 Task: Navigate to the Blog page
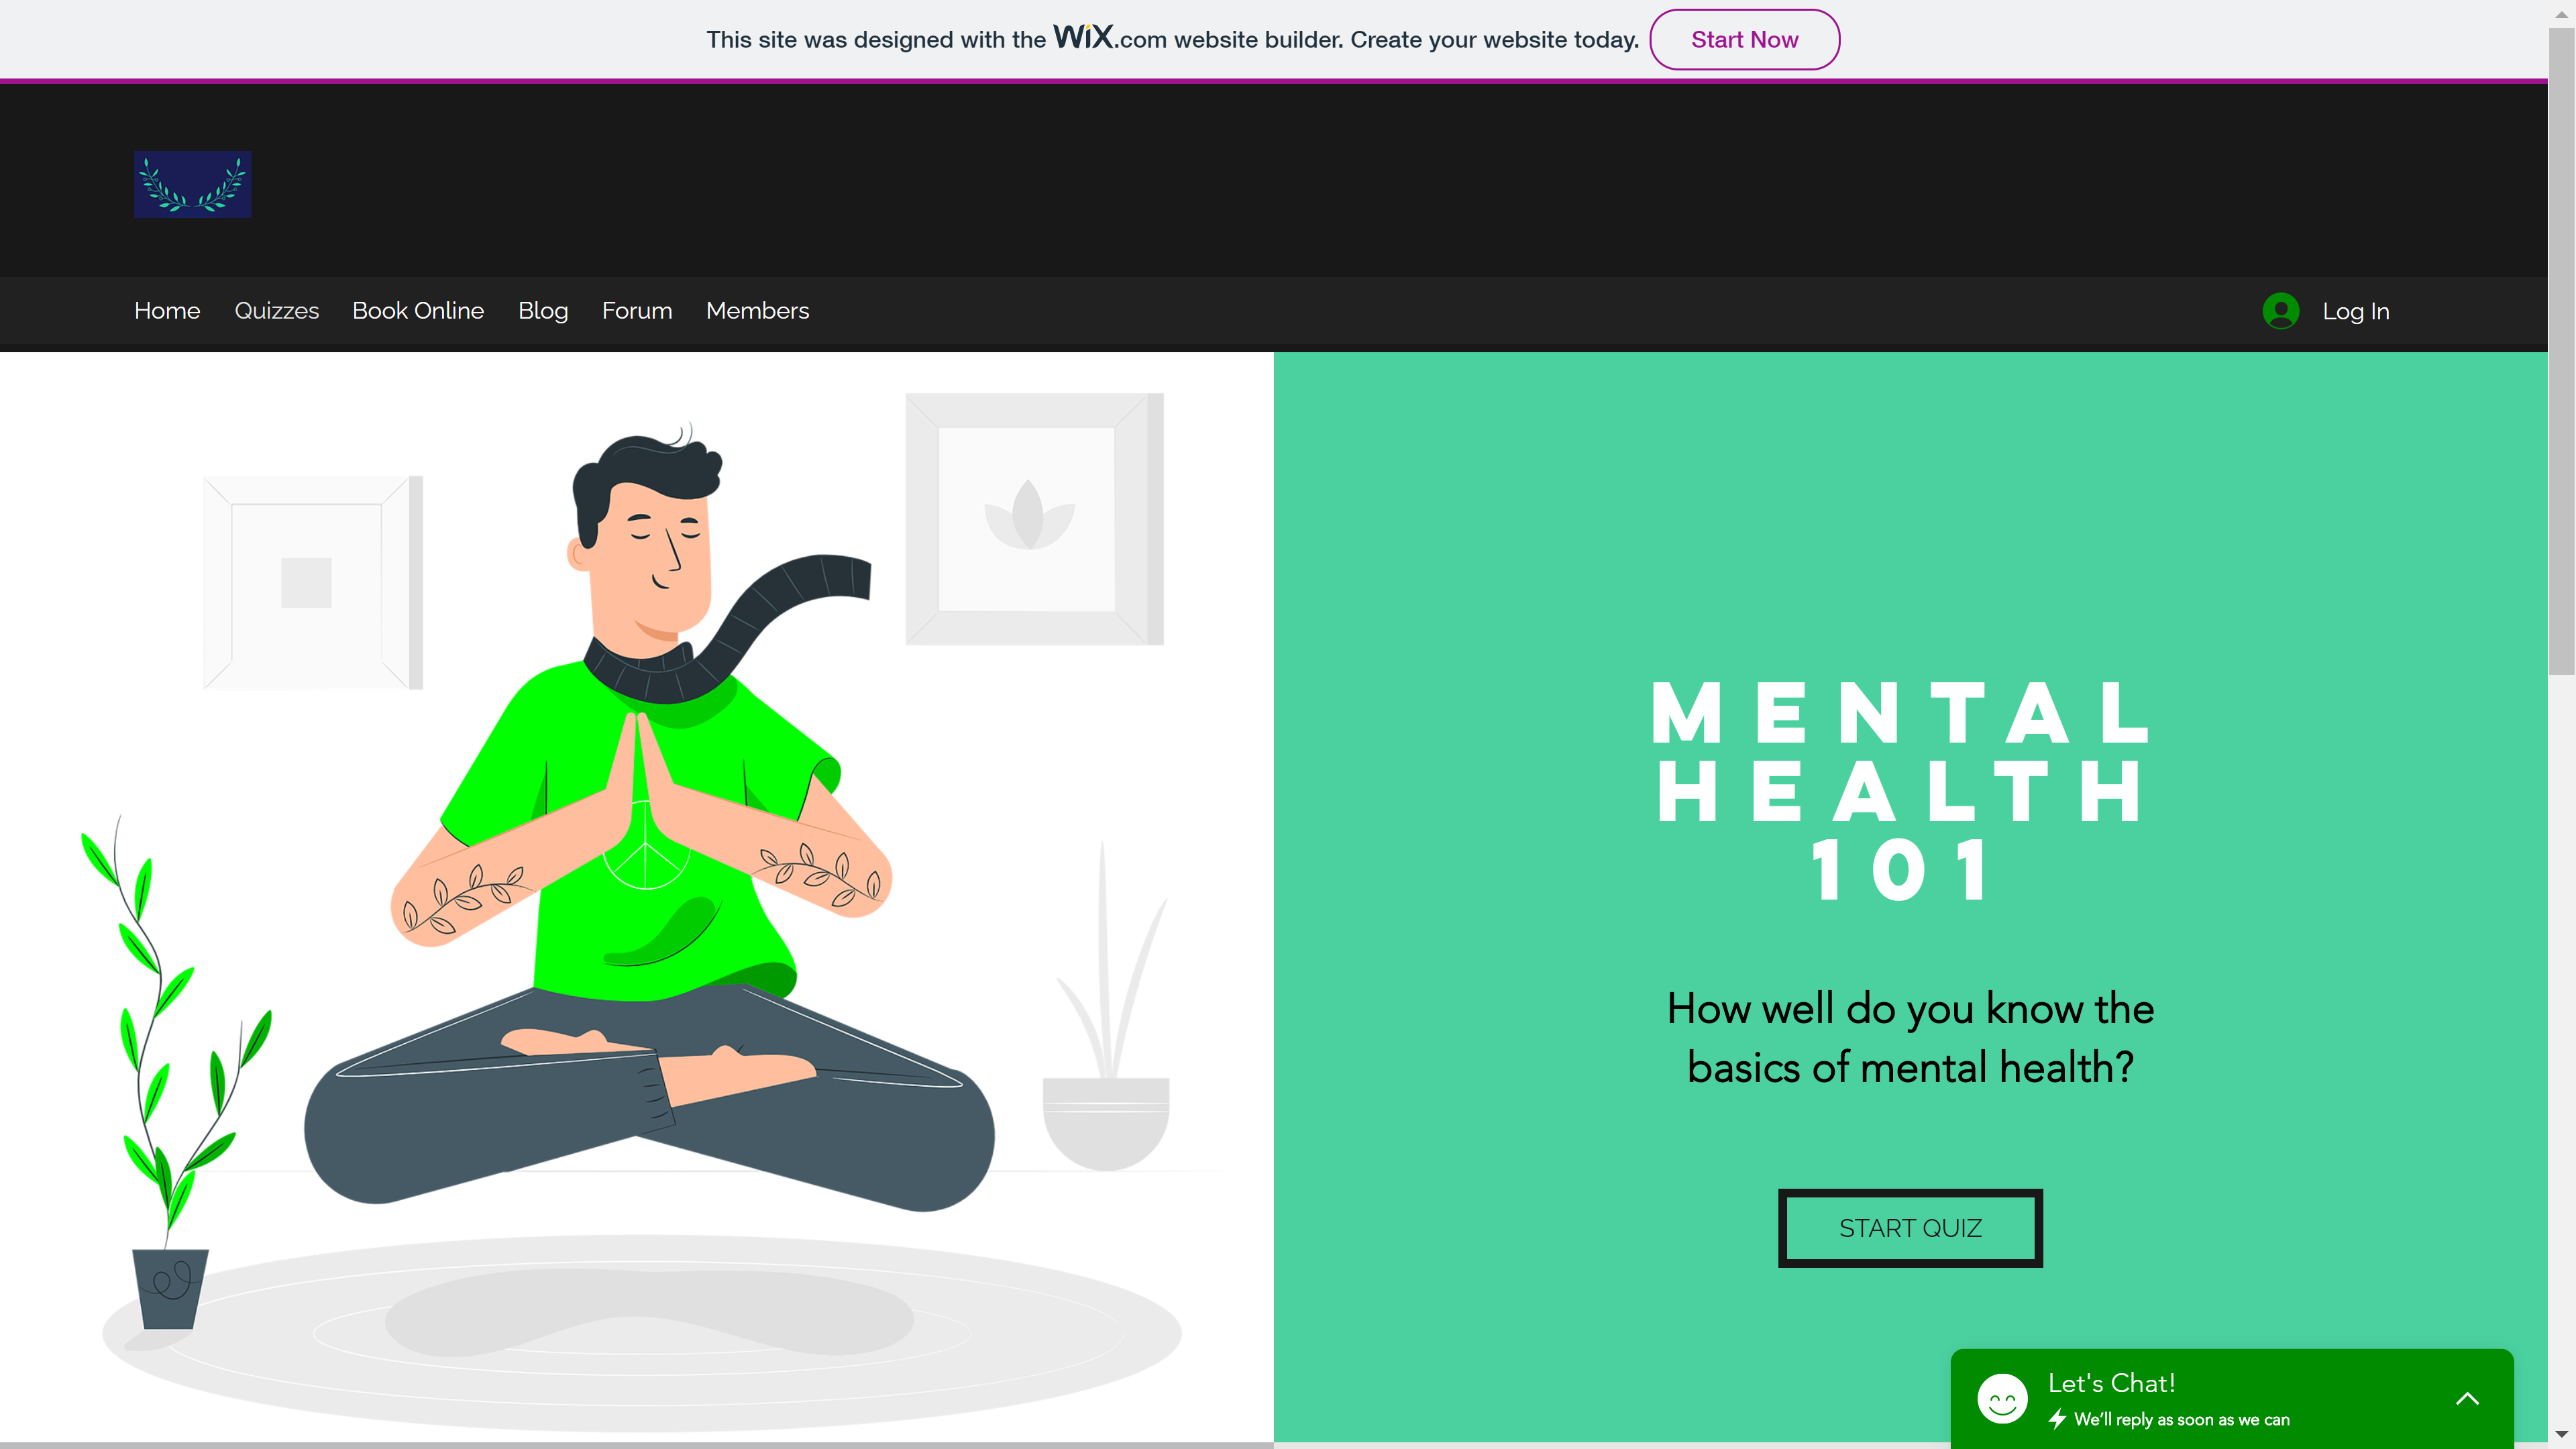click(x=543, y=311)
